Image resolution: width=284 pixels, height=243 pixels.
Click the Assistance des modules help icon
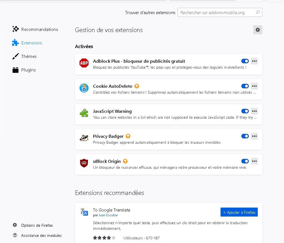[x=15, y=235]
